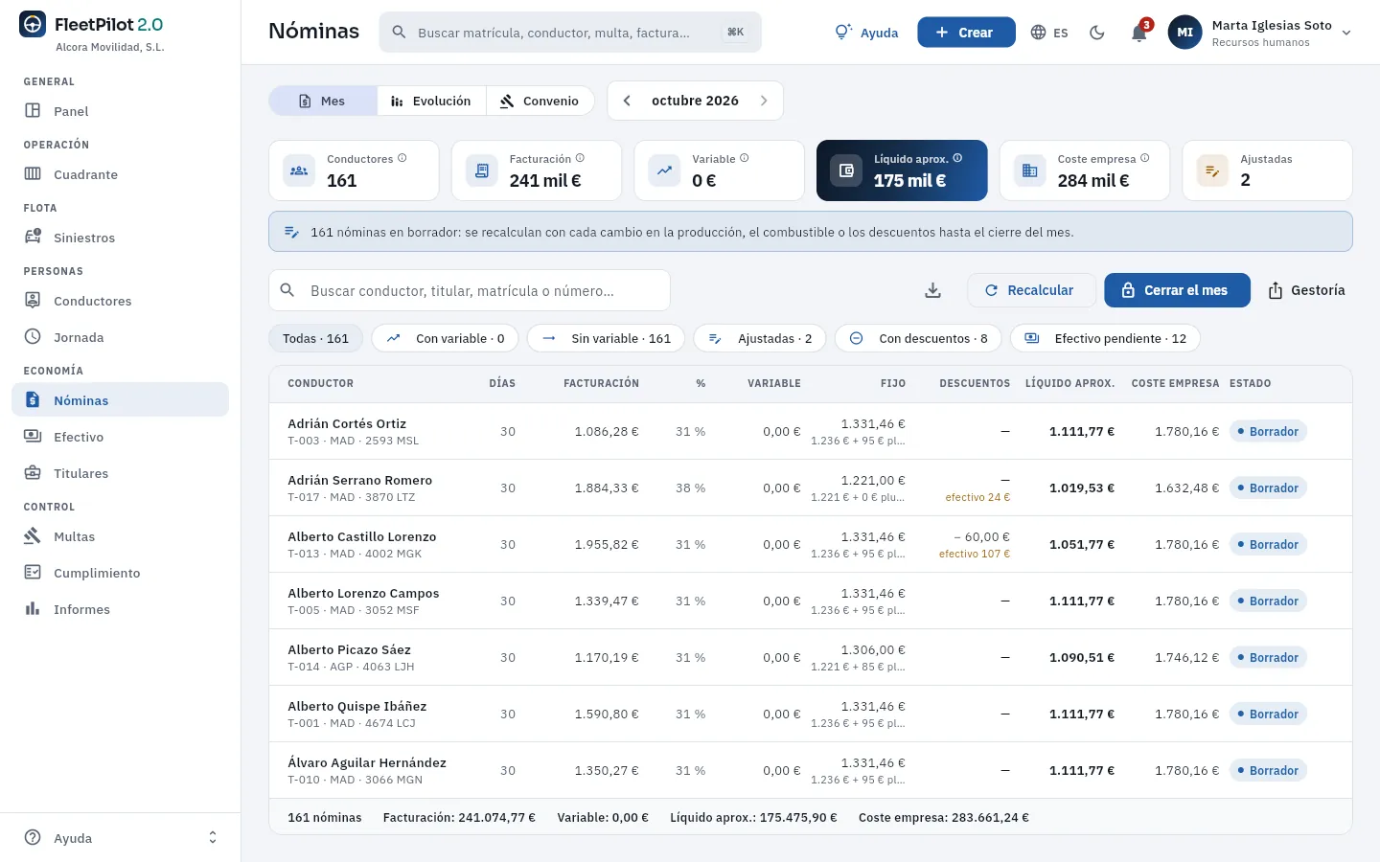The width and height of the screenshot is (1380, 862).
Task: Click info icon beside Facturación card label
Action: point(580,158)
